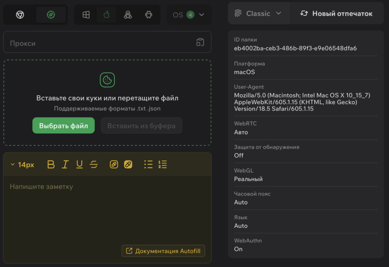Image resolution: width=389 pixels, height=267 pixels.
Task: Click the WebAuthn On value
Action: pyautogui.click(x=238, y=249)
